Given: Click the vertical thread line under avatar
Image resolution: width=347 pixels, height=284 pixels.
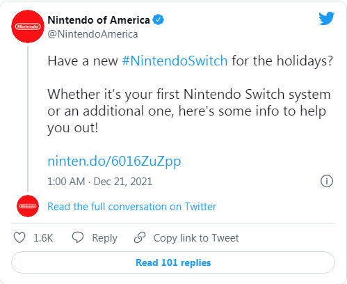Looking at the screenshot, I should 28,119.
